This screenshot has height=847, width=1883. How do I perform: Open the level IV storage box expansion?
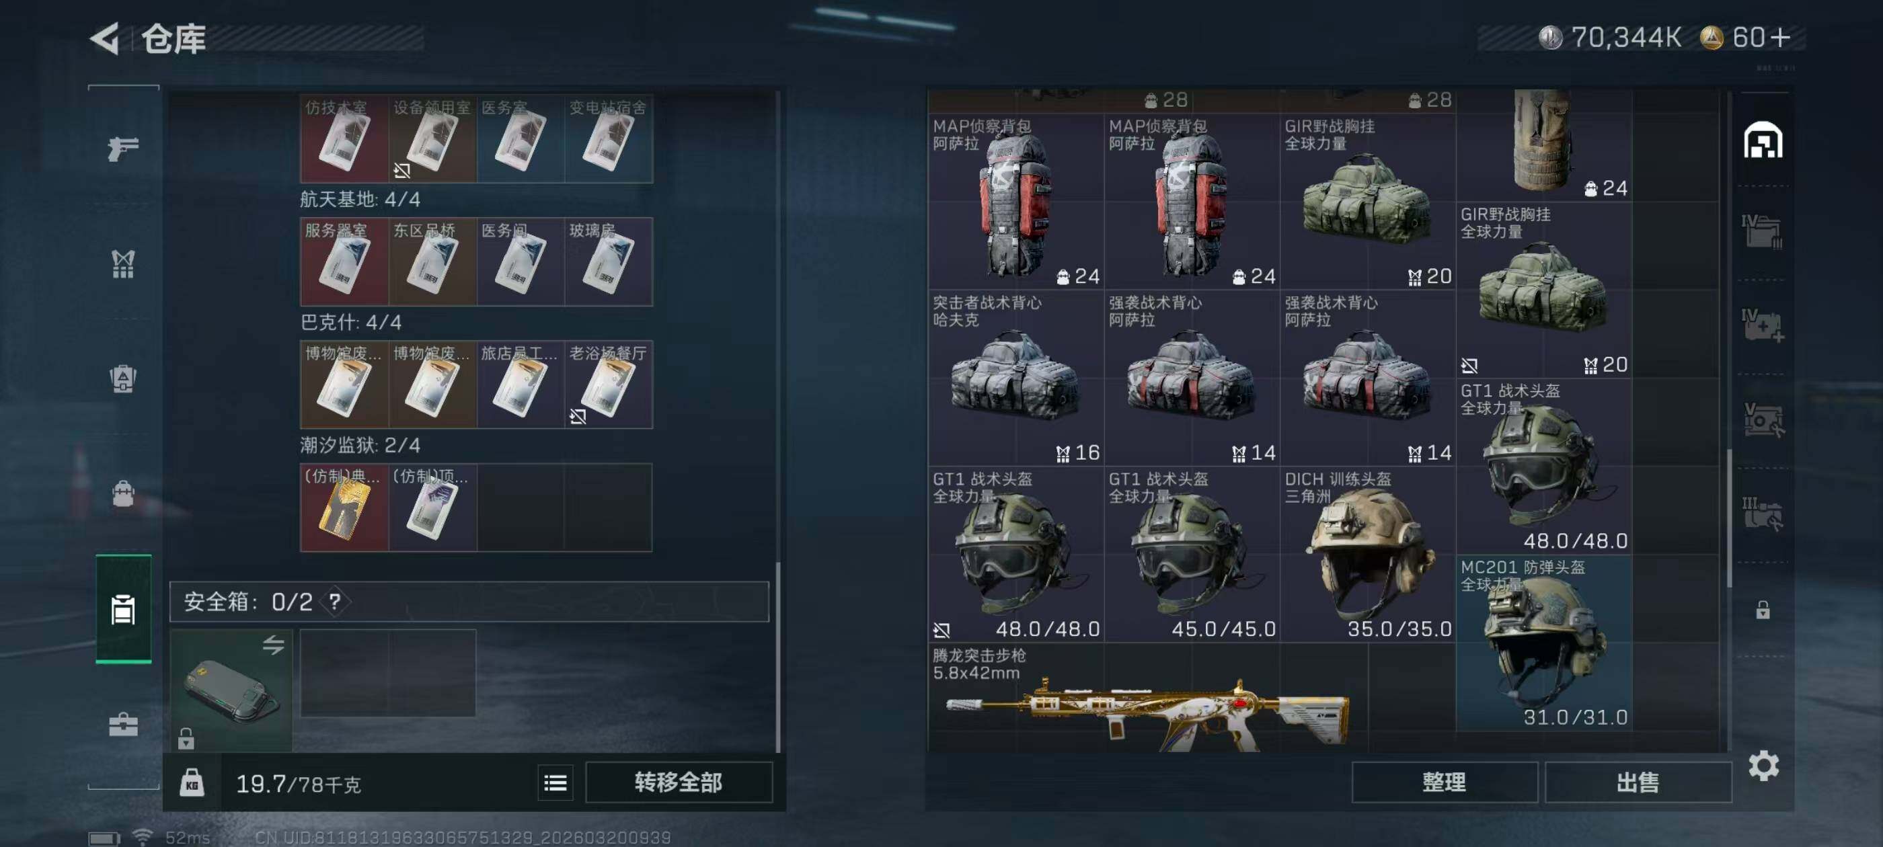[x=1763, y=232]
